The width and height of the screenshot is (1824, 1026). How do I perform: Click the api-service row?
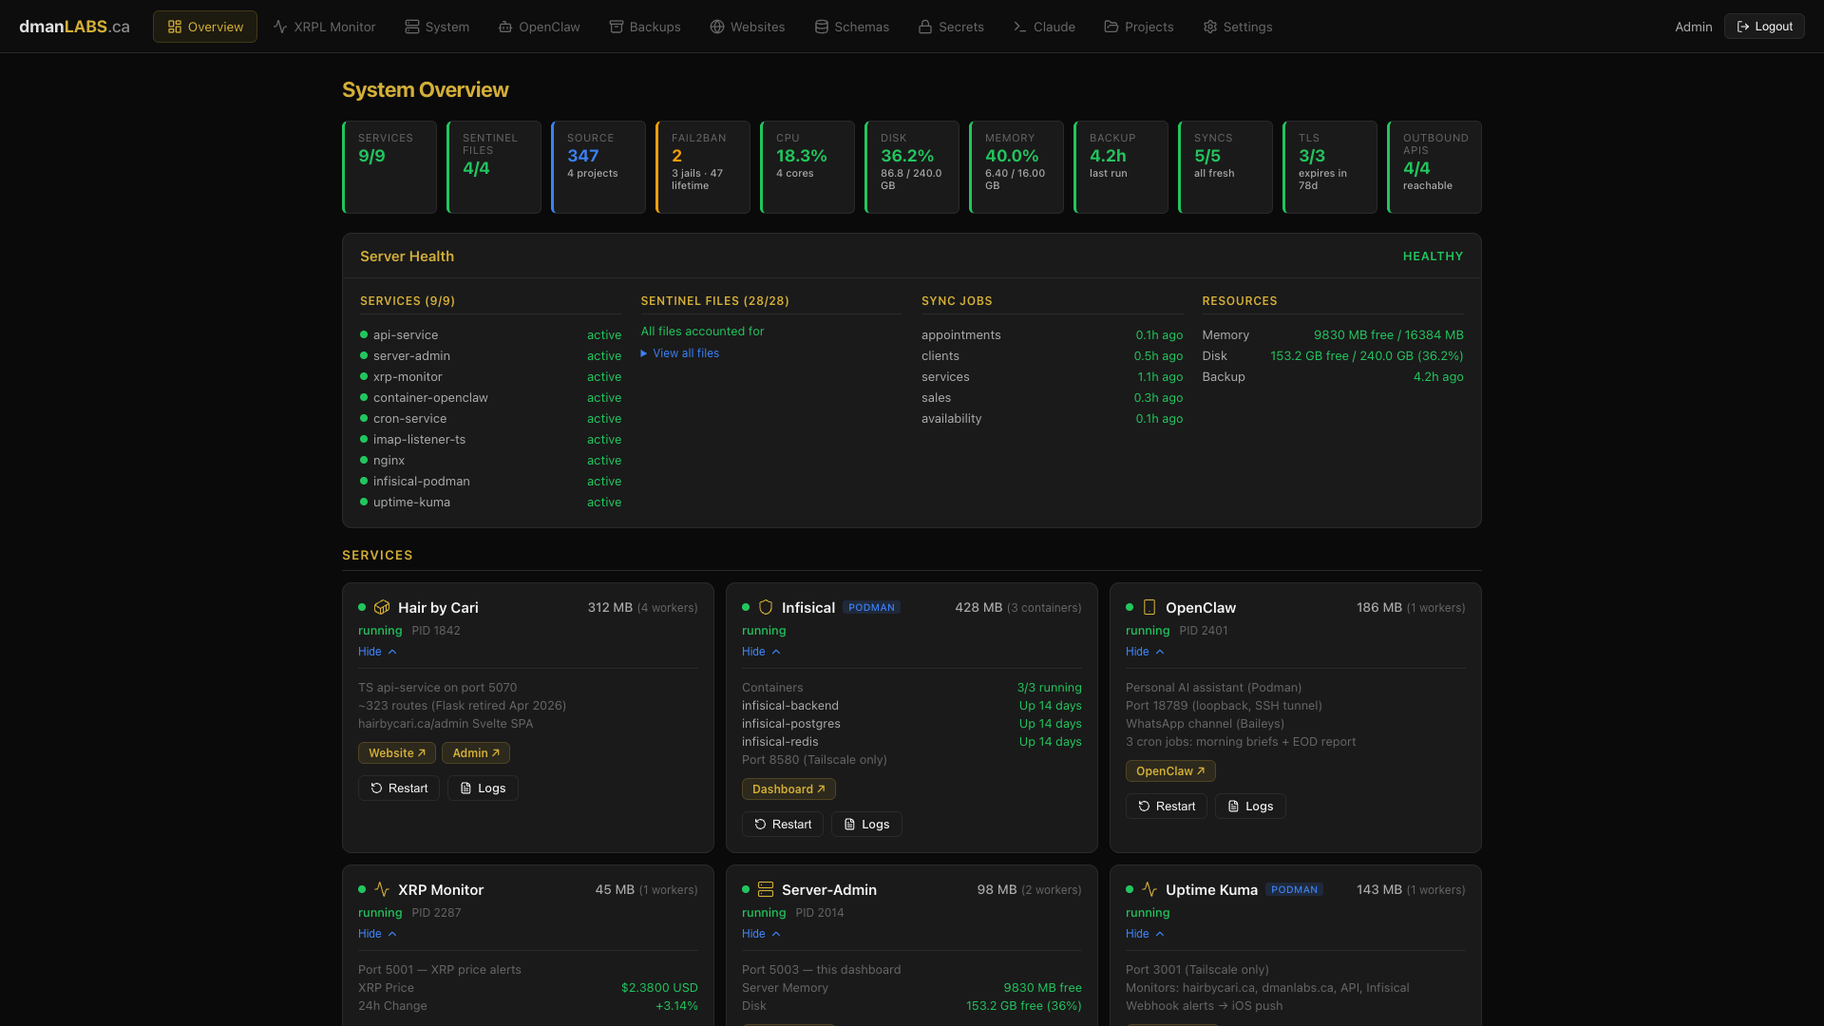490,335
